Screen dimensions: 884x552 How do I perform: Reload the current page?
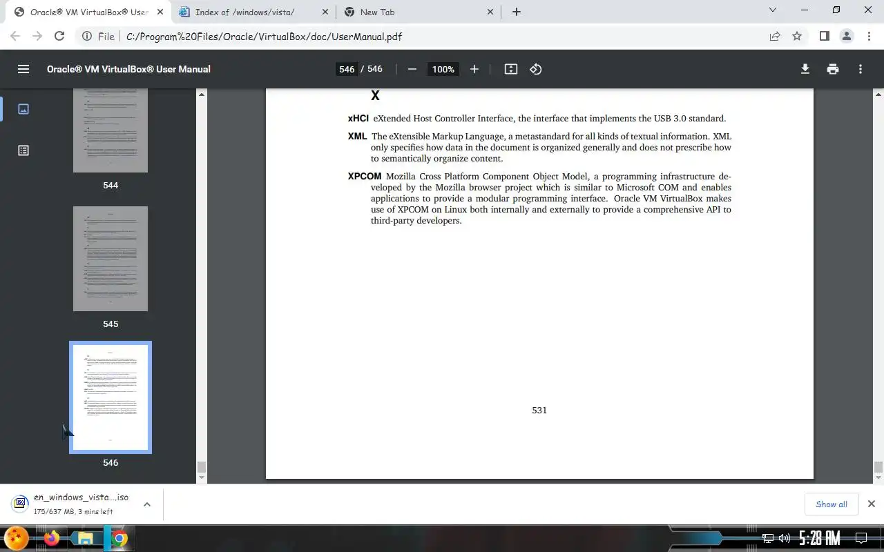pos(59,37)
